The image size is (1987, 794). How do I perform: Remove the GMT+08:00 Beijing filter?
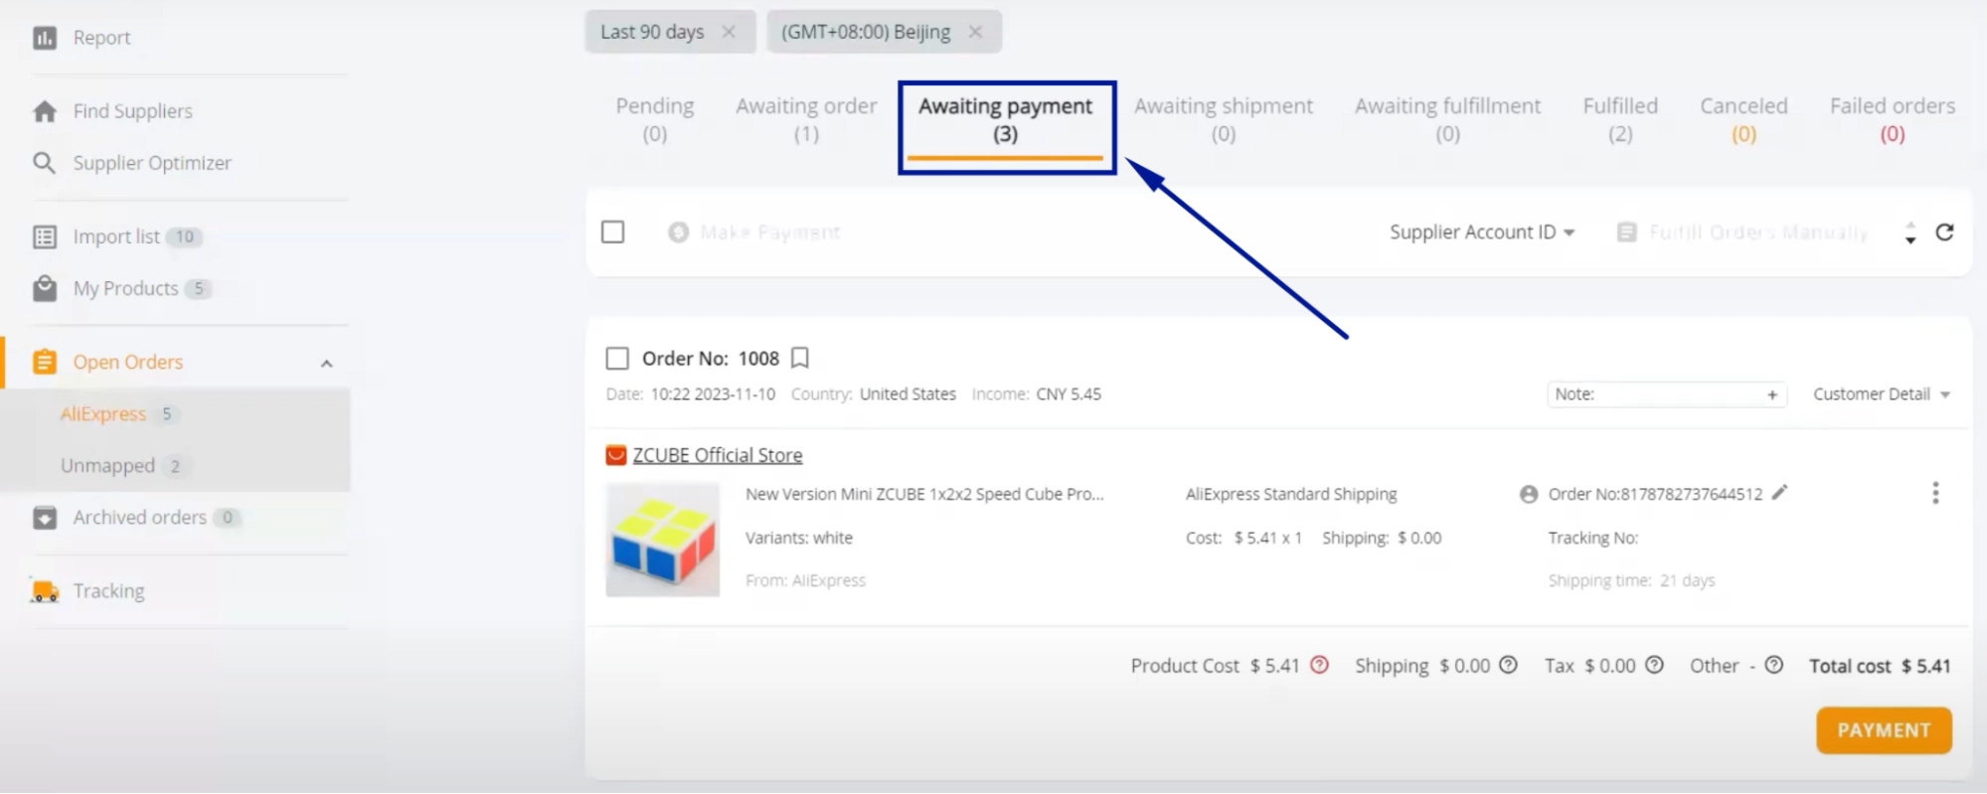click(x=975, y=32)
